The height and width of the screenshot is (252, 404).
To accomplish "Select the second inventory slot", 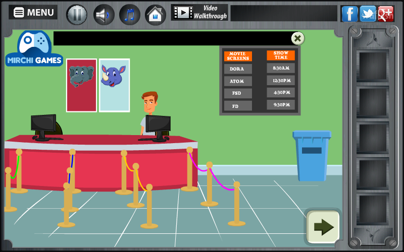I will point(373,102).
